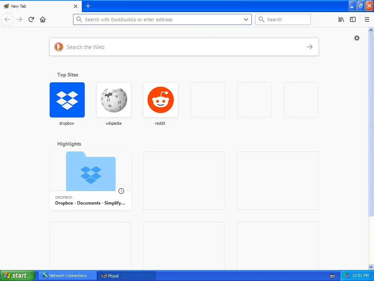Click the history clock icon on Dropbox highlight

121,191
